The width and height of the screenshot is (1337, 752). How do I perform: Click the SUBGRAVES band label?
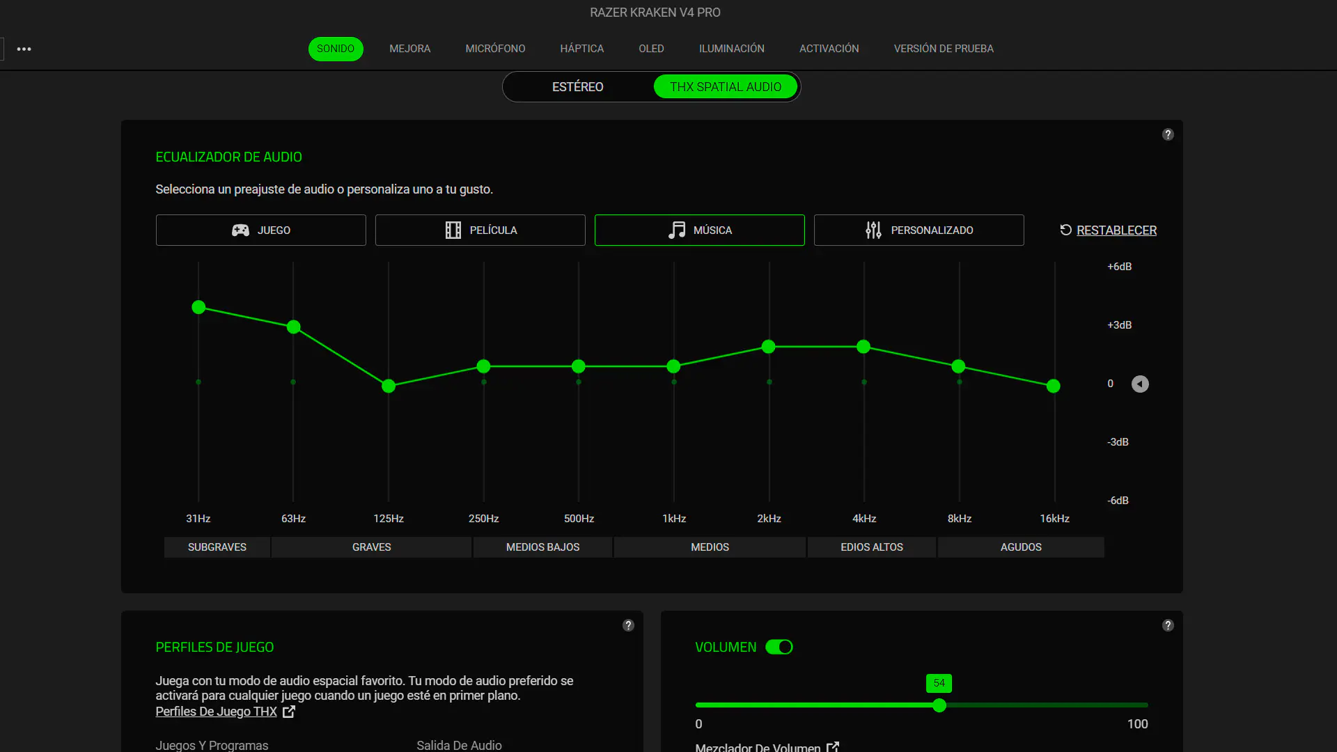click(217, 547)
